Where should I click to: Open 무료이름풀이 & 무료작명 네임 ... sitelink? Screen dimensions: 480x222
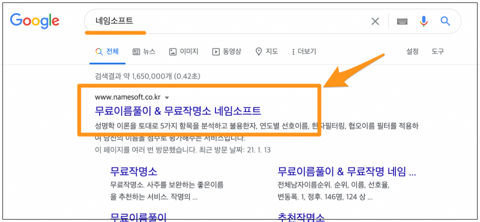tap(347, 172)
